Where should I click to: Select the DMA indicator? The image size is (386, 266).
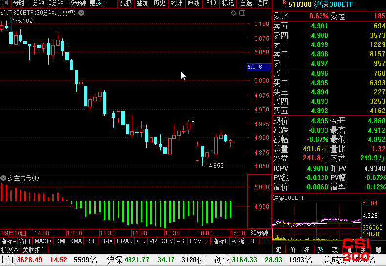click(76, 241)
